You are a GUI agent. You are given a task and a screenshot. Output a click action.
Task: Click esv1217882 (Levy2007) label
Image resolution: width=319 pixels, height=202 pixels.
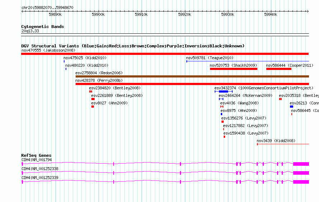[246, 126]
